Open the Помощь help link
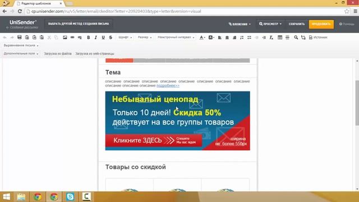 point(347,24)
